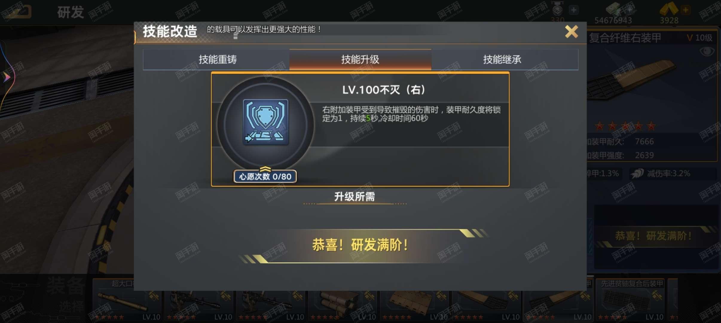Select the 技能继承 tab

click(x=502, y=60)
